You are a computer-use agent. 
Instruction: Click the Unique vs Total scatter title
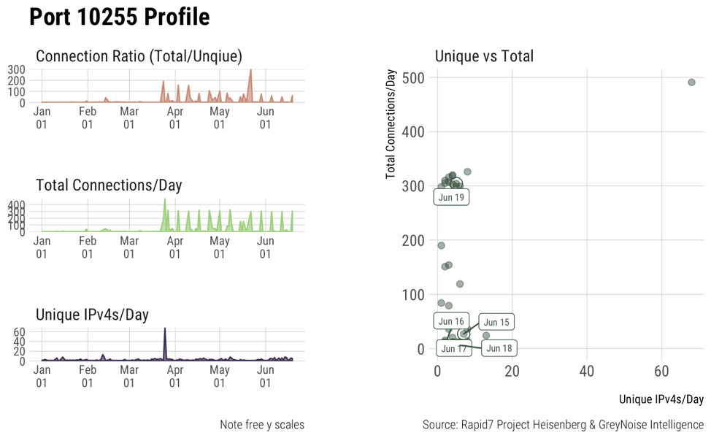[x=484, y=56]
